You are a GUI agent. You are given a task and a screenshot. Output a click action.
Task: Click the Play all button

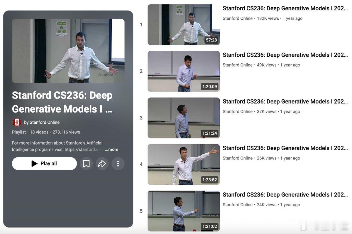click(44, 164)
